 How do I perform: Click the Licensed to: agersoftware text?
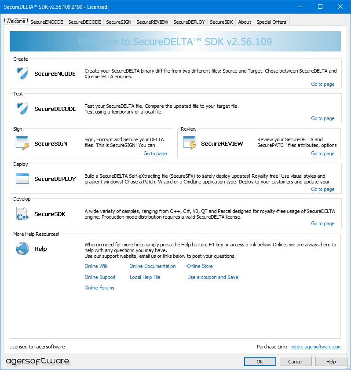(x=37, y=347)
